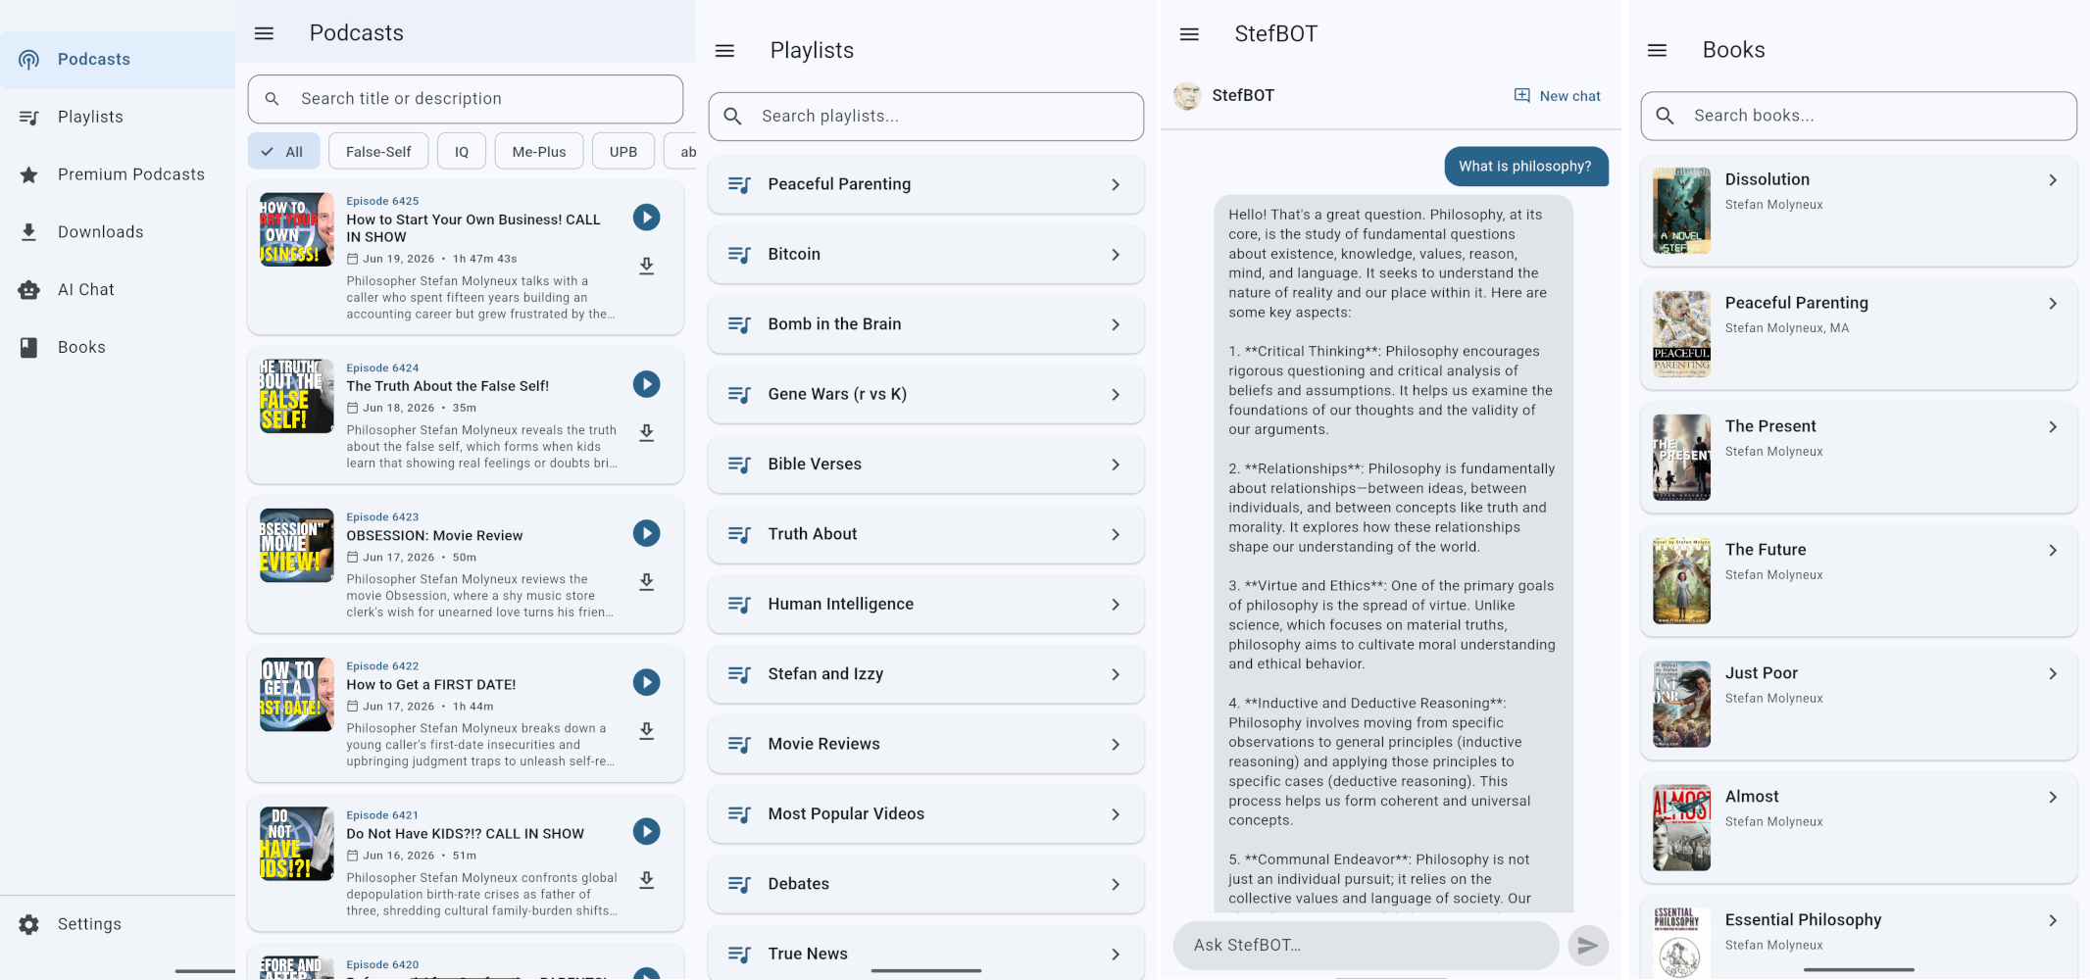2090x980 pixels.
Task: Open the True News playlist
Action: click(926, 954)
